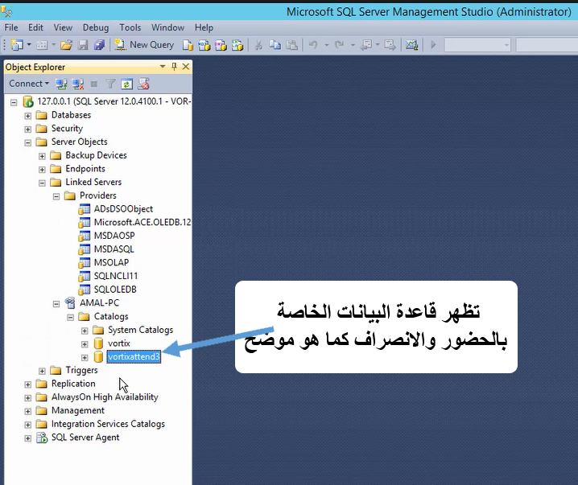Open the Debug menu

pos(96,27)
